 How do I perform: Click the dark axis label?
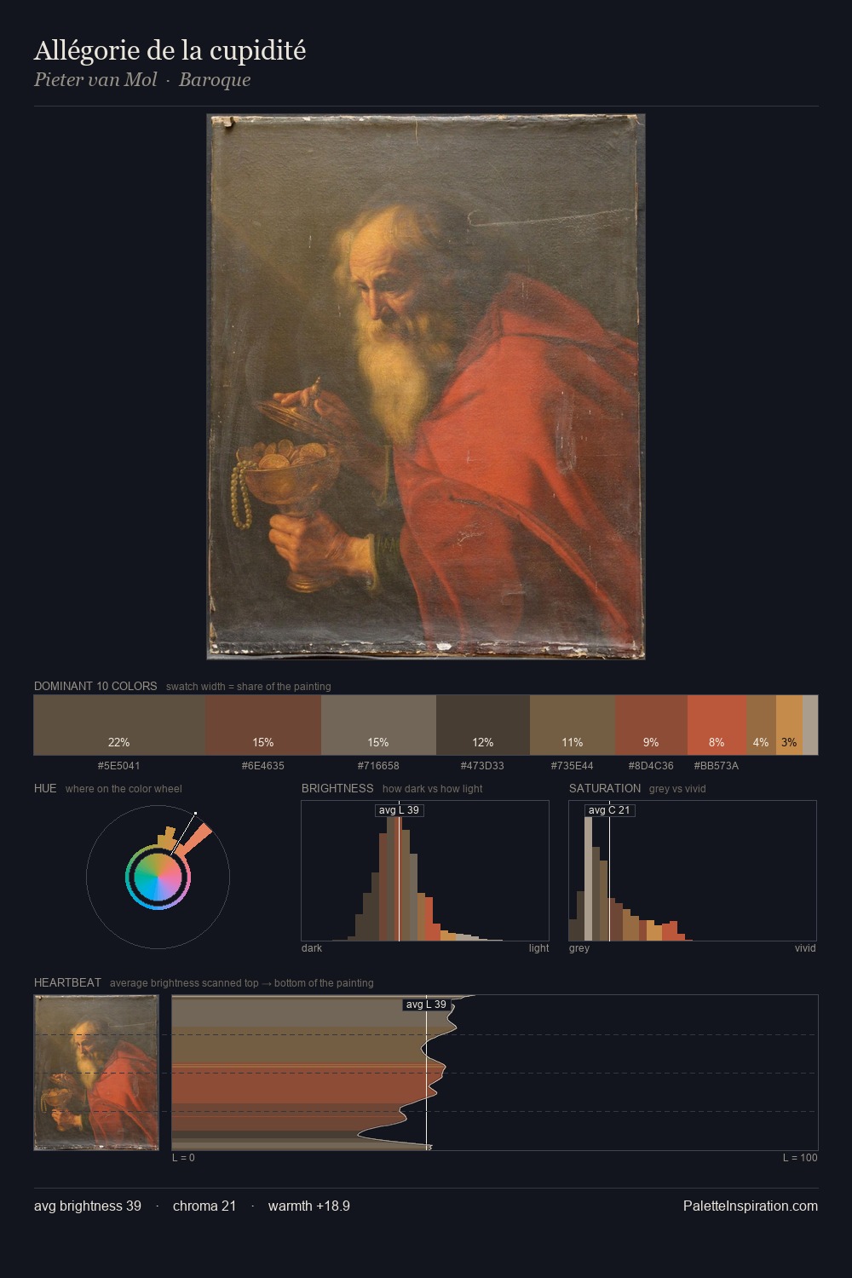(312, 948)
